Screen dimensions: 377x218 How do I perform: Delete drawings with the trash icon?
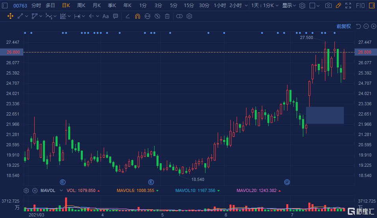[167, 16]
